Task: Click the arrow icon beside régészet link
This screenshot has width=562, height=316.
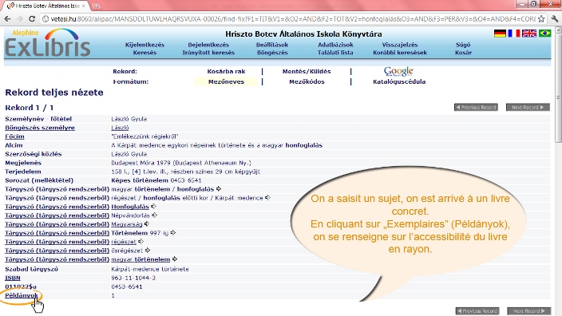Action: pyautogui.click(x=140, y=242)
